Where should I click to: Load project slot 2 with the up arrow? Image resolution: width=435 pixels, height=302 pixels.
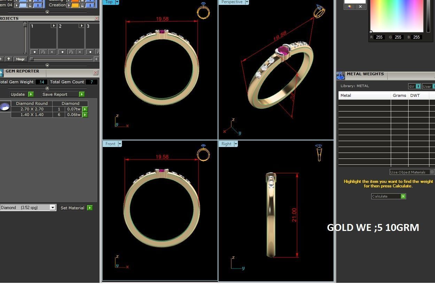[62, 52]
